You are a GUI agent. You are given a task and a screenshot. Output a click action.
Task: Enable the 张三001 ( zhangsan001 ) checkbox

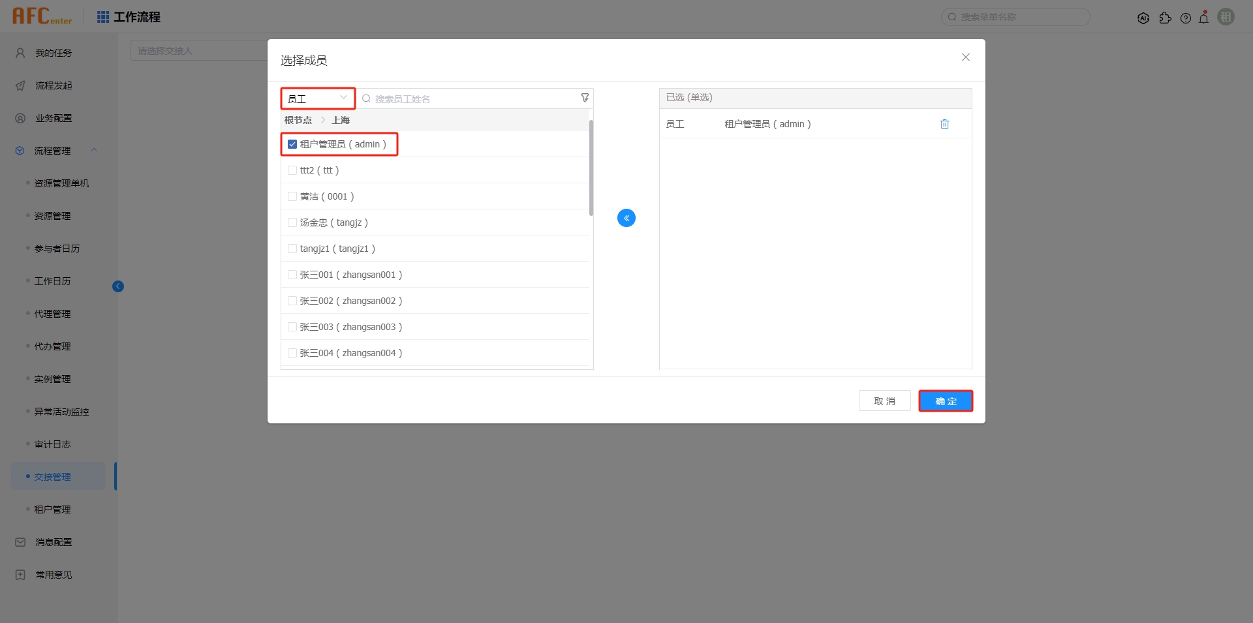(x=292, y=274)
